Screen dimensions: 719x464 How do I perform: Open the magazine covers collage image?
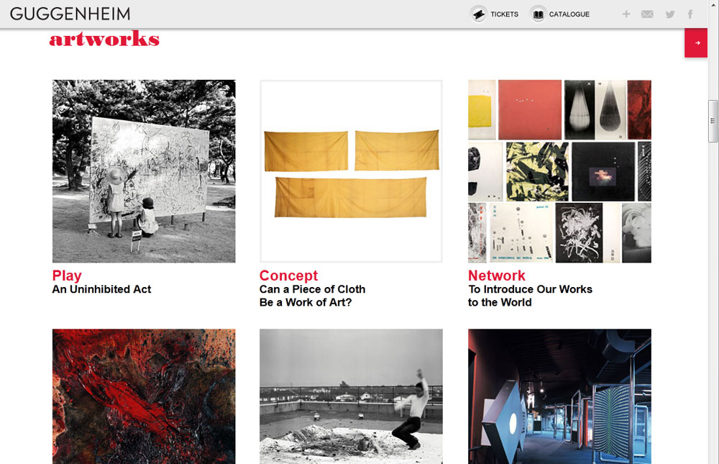(559, 171)
